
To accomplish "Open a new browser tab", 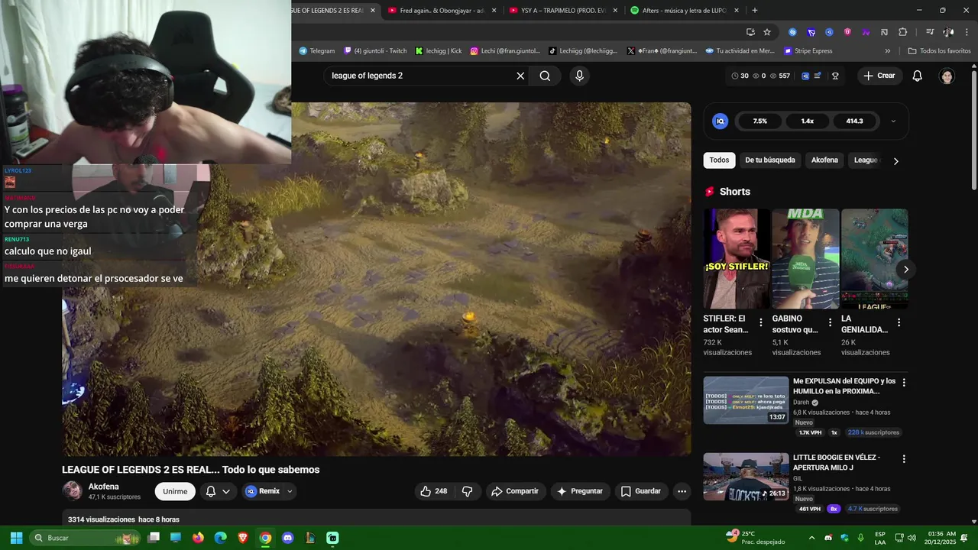I will tap(755, 11).
